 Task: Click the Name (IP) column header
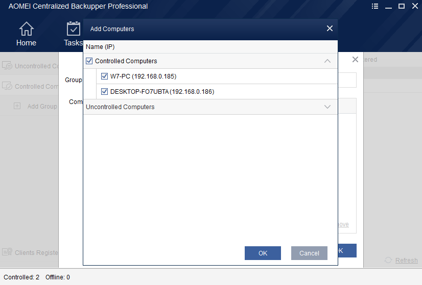(x=100, y=47)
